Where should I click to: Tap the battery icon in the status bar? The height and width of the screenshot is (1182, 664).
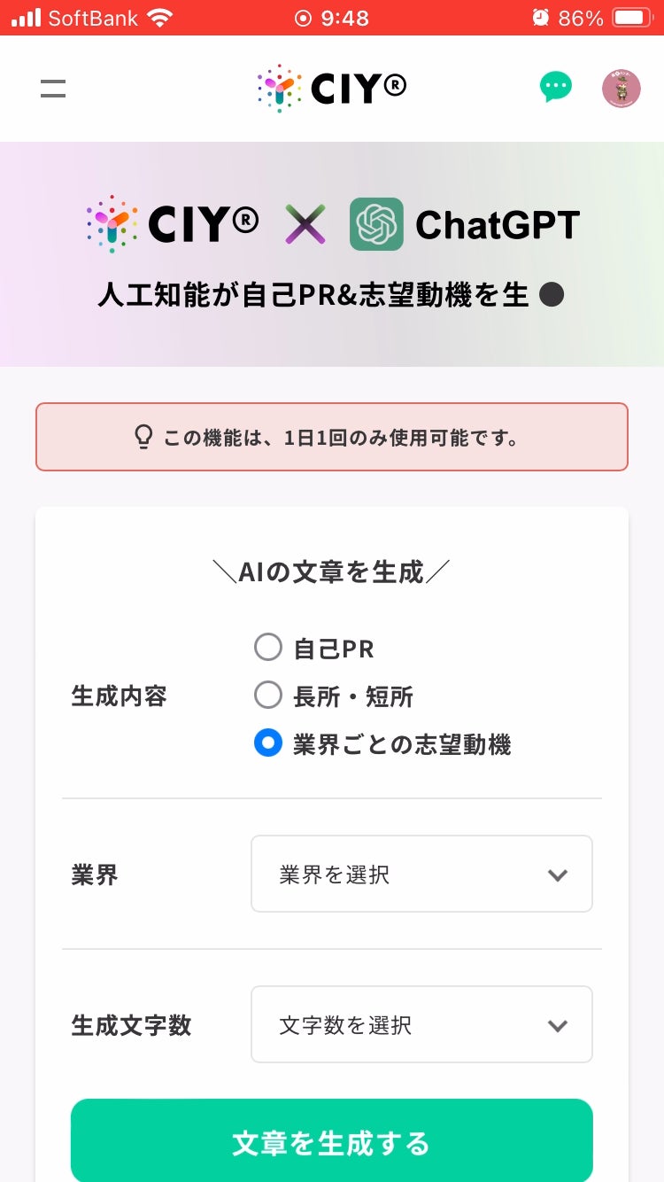[632, 18]
